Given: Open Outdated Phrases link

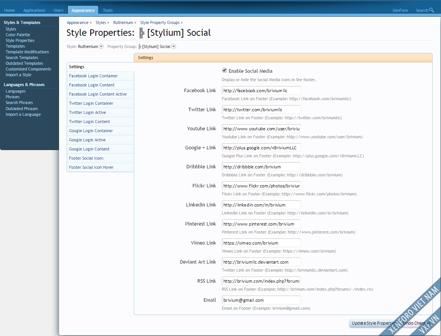Looking at the screenshot, I should point(22,109).
